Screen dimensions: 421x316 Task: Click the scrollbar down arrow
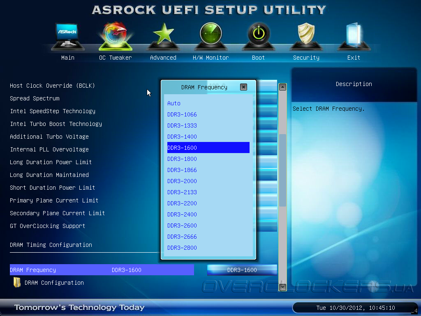[282, 287]
